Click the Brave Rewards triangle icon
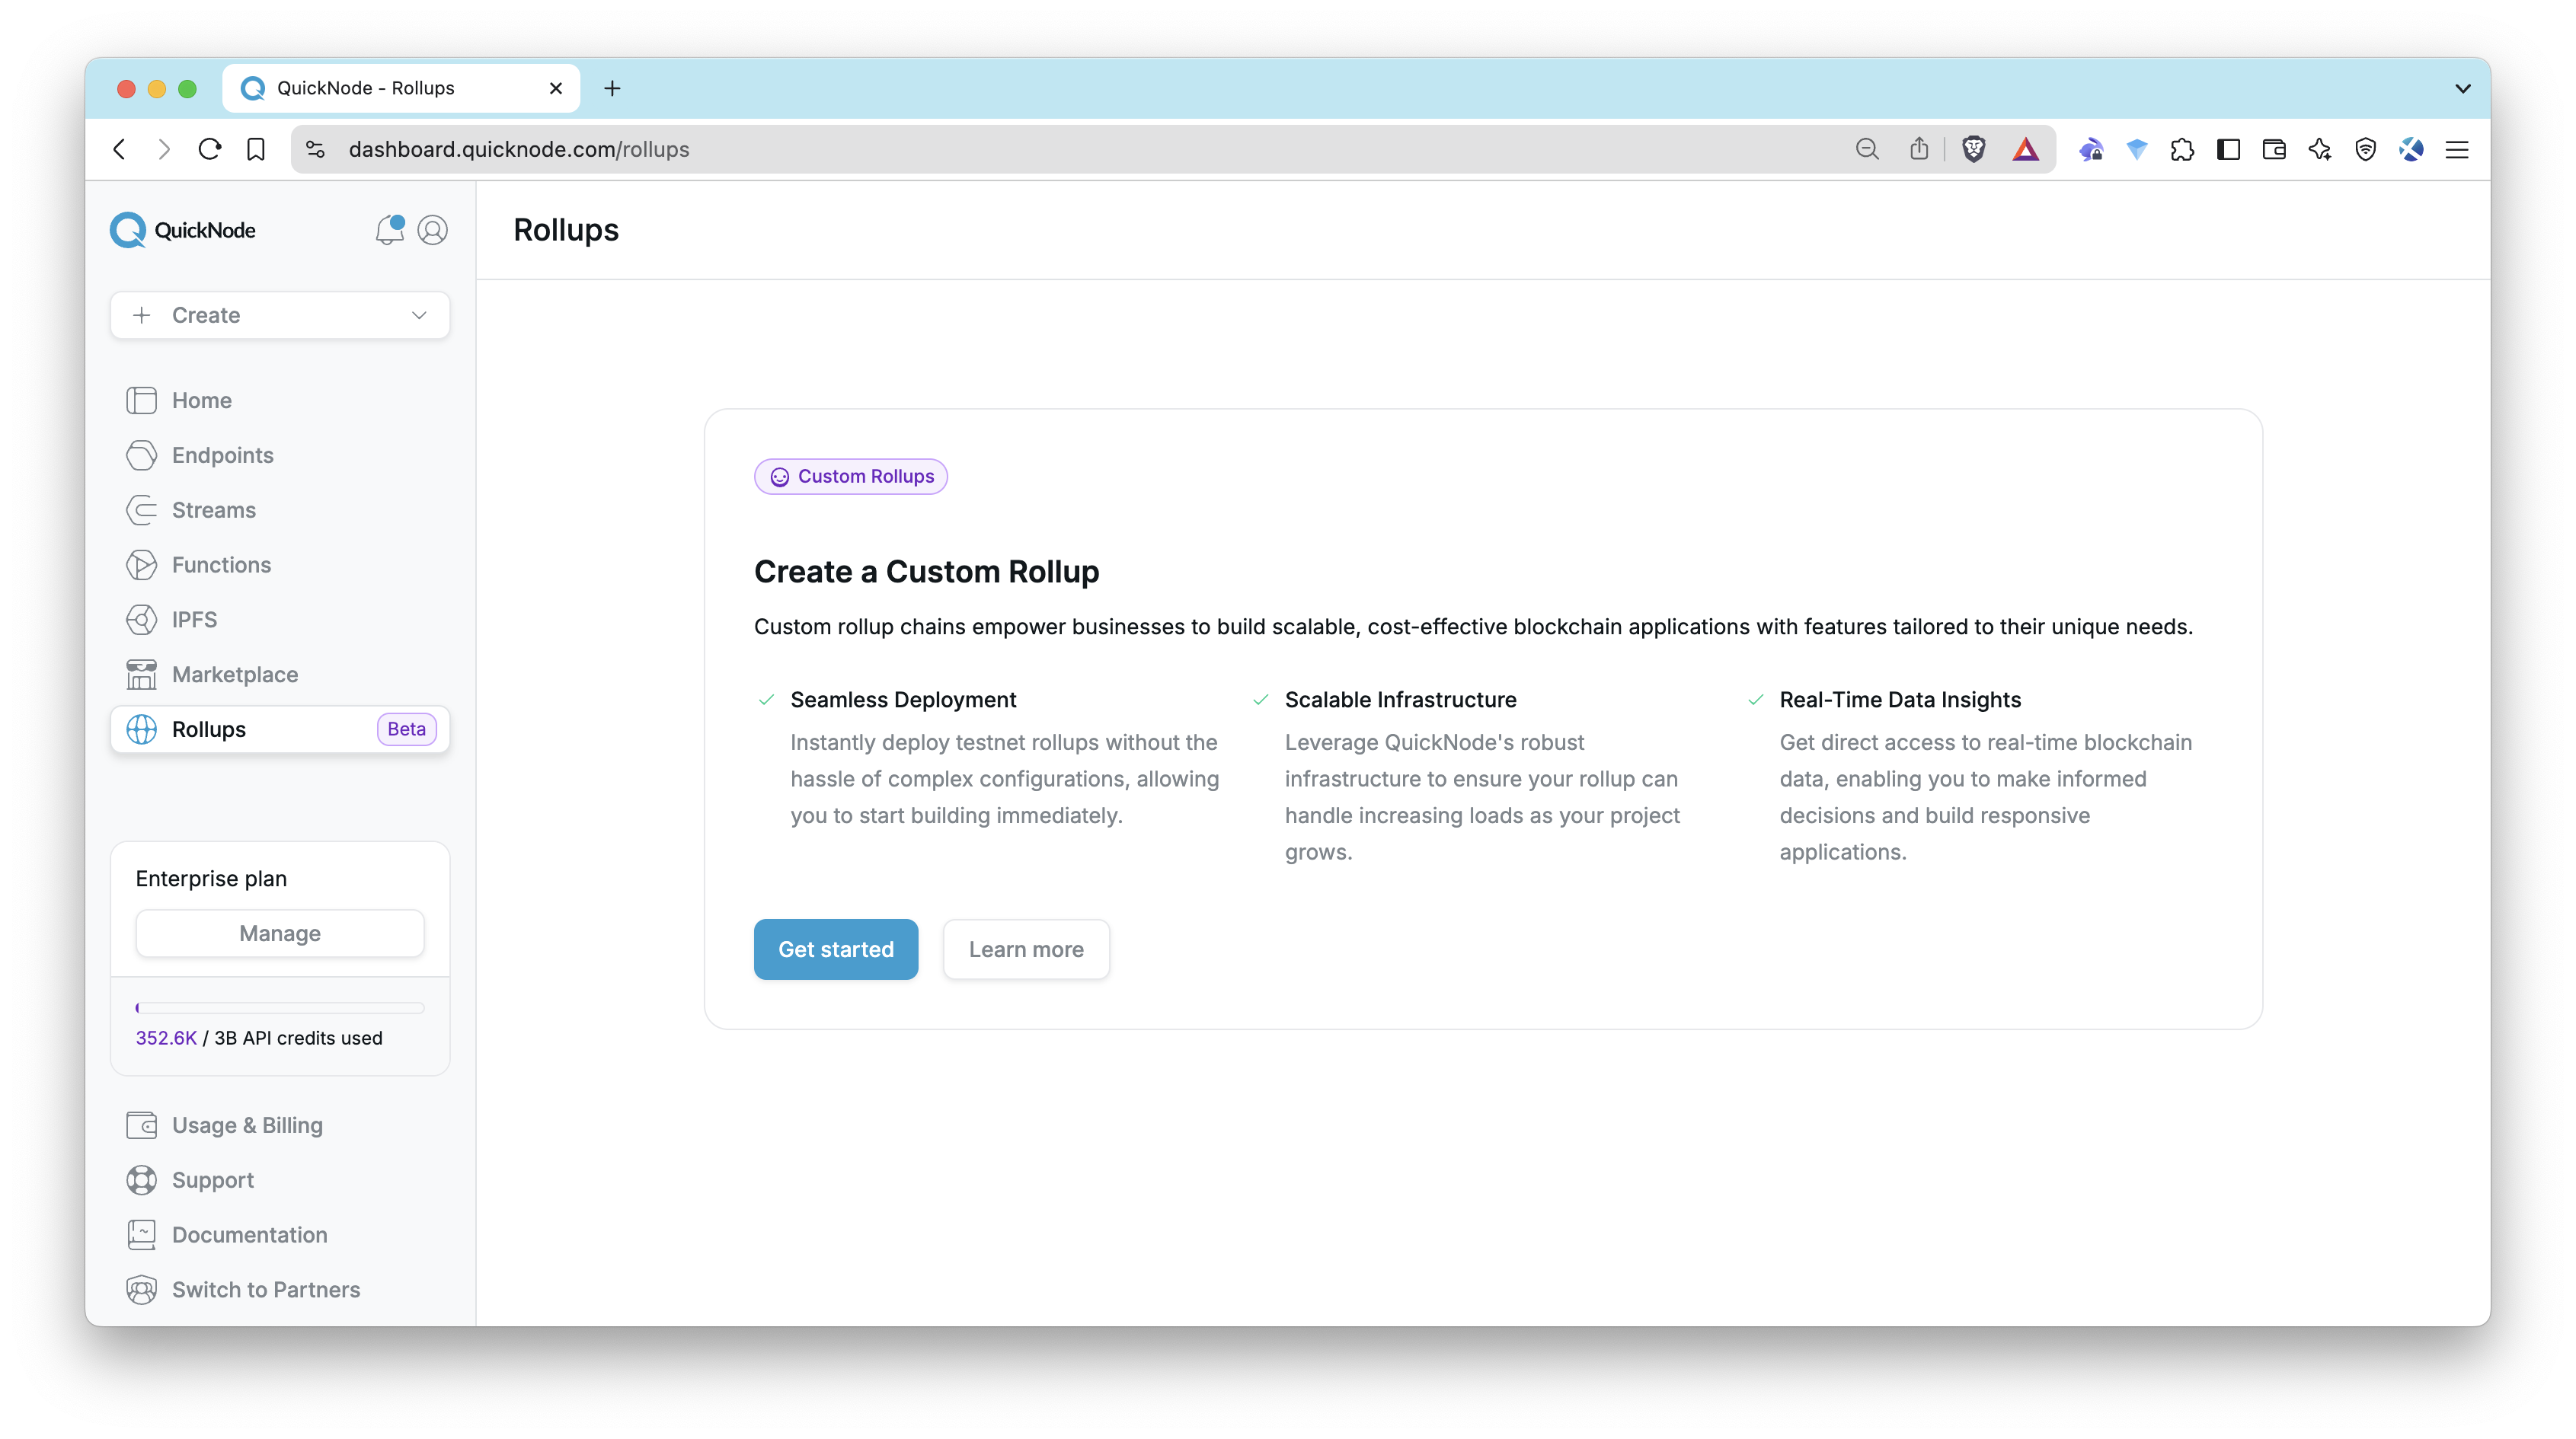The image size is (2576, 1439). pyautogui.click(x=2025, y=149)
